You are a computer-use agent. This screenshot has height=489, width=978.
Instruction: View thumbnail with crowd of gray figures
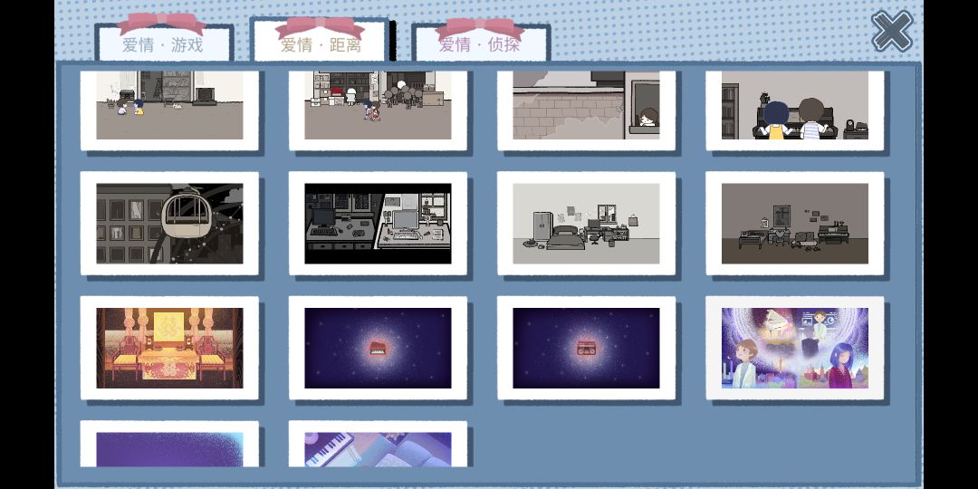pyautogui.click(x=378, y=110)
